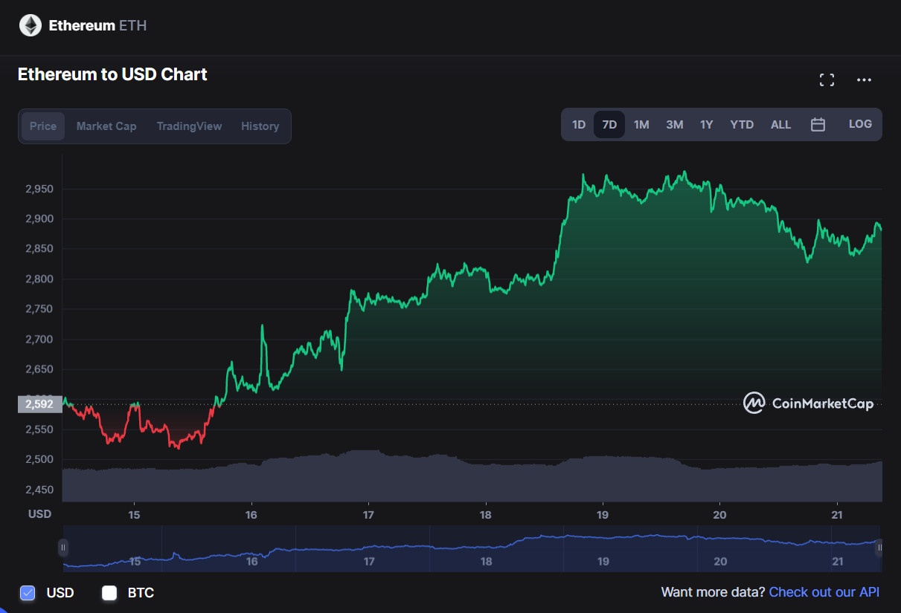Click the CoinMarketCap watermark logo
901x613 pixels.
pyautogui.click(x=752, y=403)
